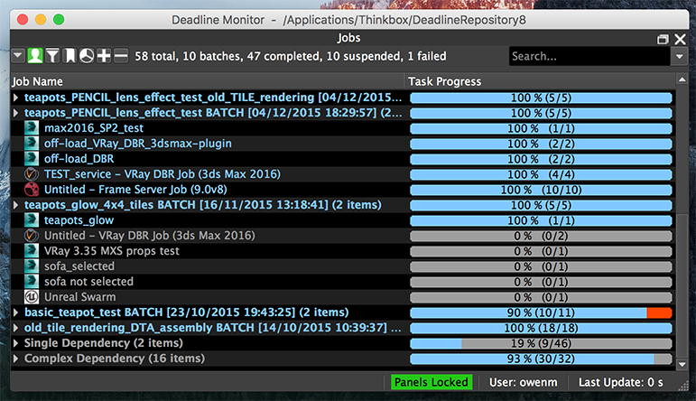
Task: Select the sofa_selected job
Action: [79, 266]
